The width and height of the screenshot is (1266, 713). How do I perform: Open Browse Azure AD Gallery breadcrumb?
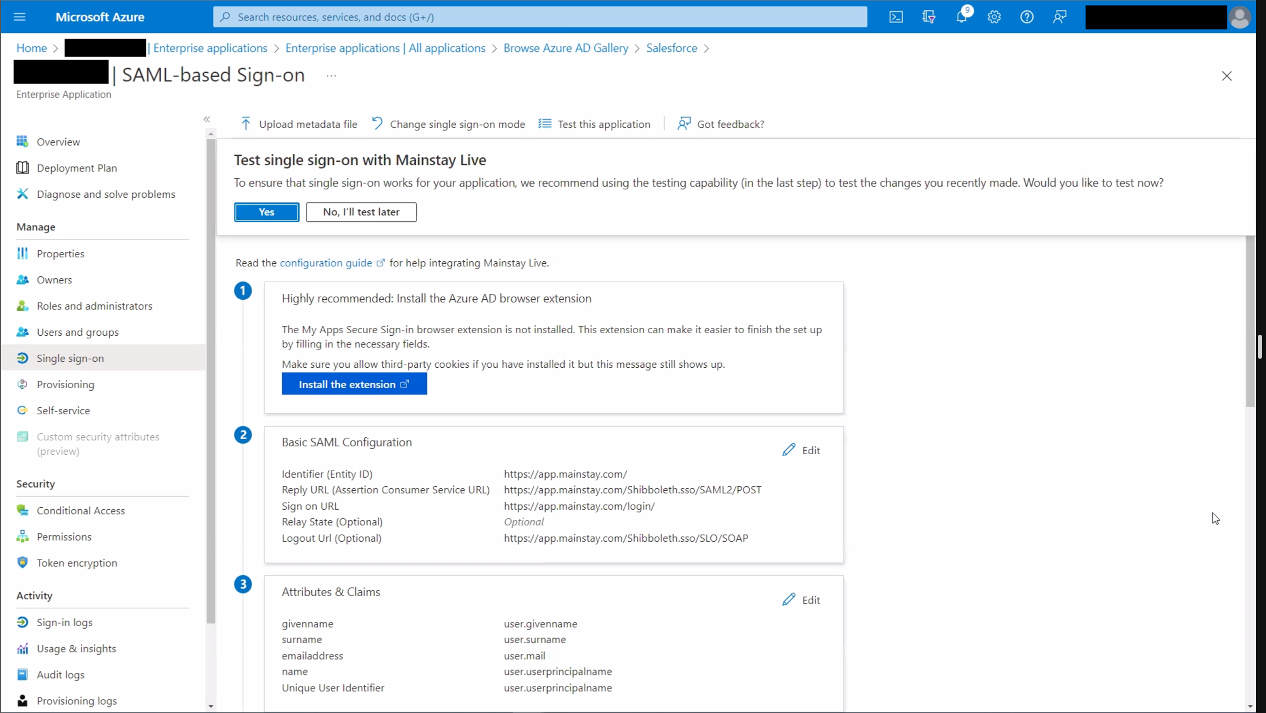click(x=565, y=48)
